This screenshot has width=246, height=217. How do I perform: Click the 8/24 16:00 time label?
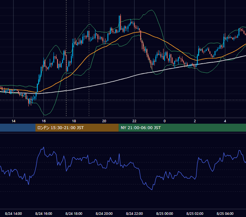(44, 213)
